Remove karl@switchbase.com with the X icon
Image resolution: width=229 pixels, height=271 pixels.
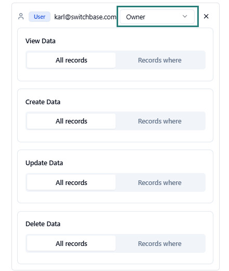(x=206, y=16)
